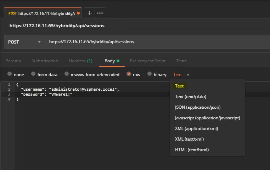270x170 pixels.
Task: Click the request URL input field
Action: (156, 42)
